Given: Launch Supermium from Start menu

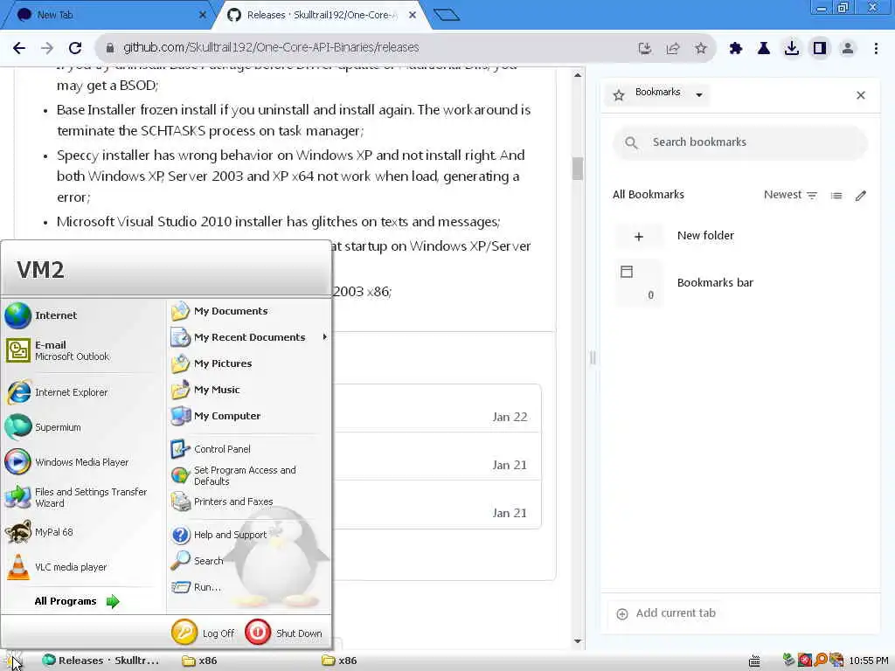Looking at the screenshot, I should tap(80, 427).
